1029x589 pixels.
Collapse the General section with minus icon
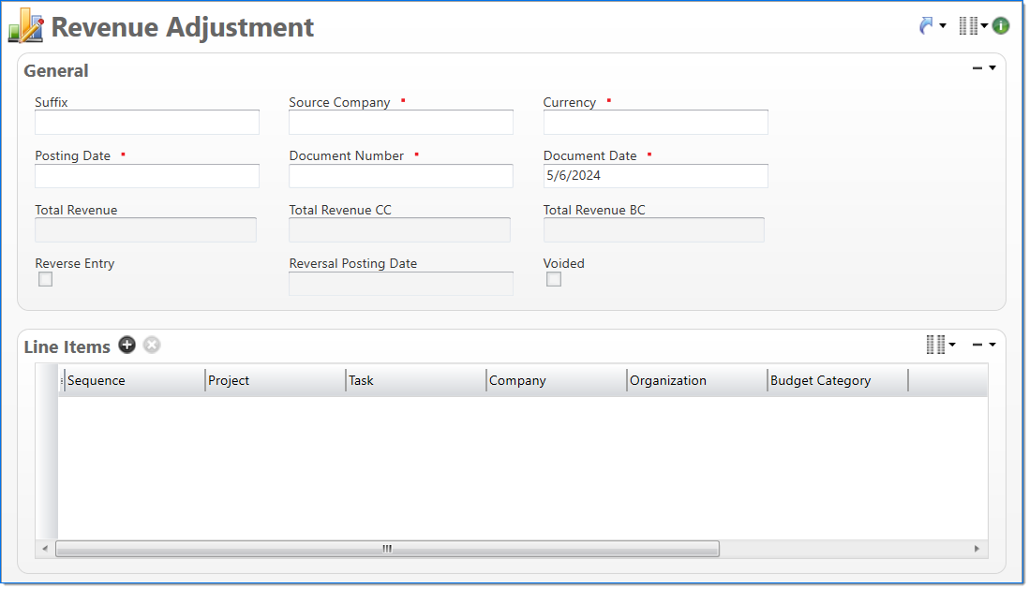977,68
